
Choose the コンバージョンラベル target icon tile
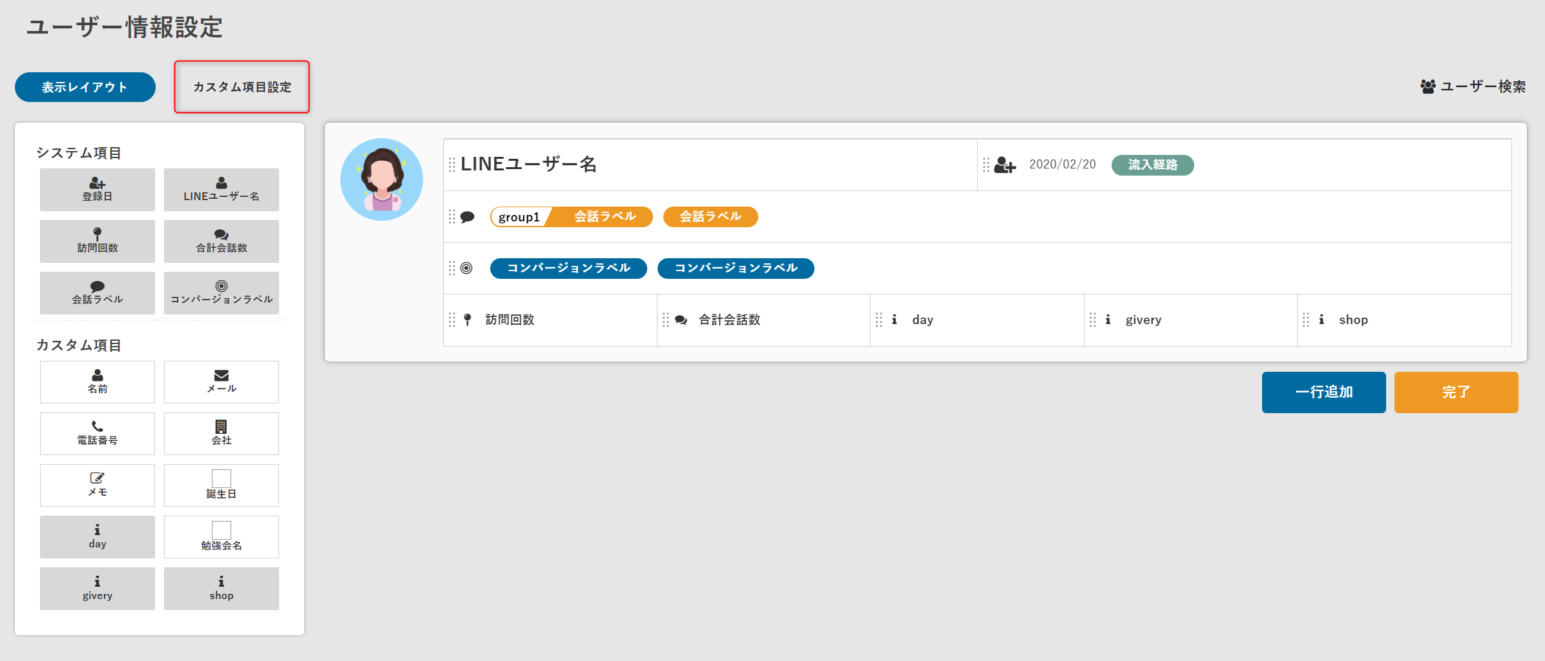click(x=221, y=293)
